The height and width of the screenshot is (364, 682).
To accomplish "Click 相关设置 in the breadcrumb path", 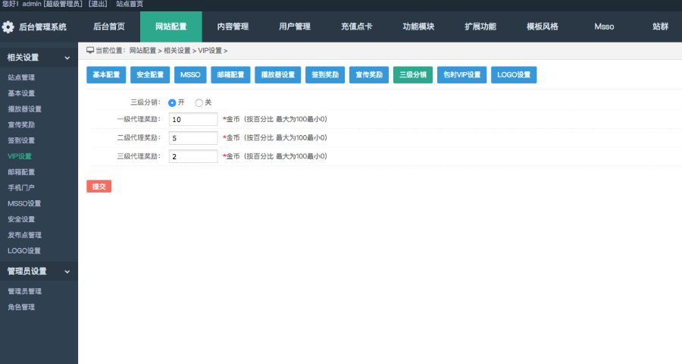I will pos(177,51).
